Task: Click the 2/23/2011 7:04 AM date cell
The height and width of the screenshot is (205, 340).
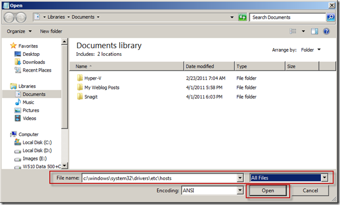Action: 206,78
